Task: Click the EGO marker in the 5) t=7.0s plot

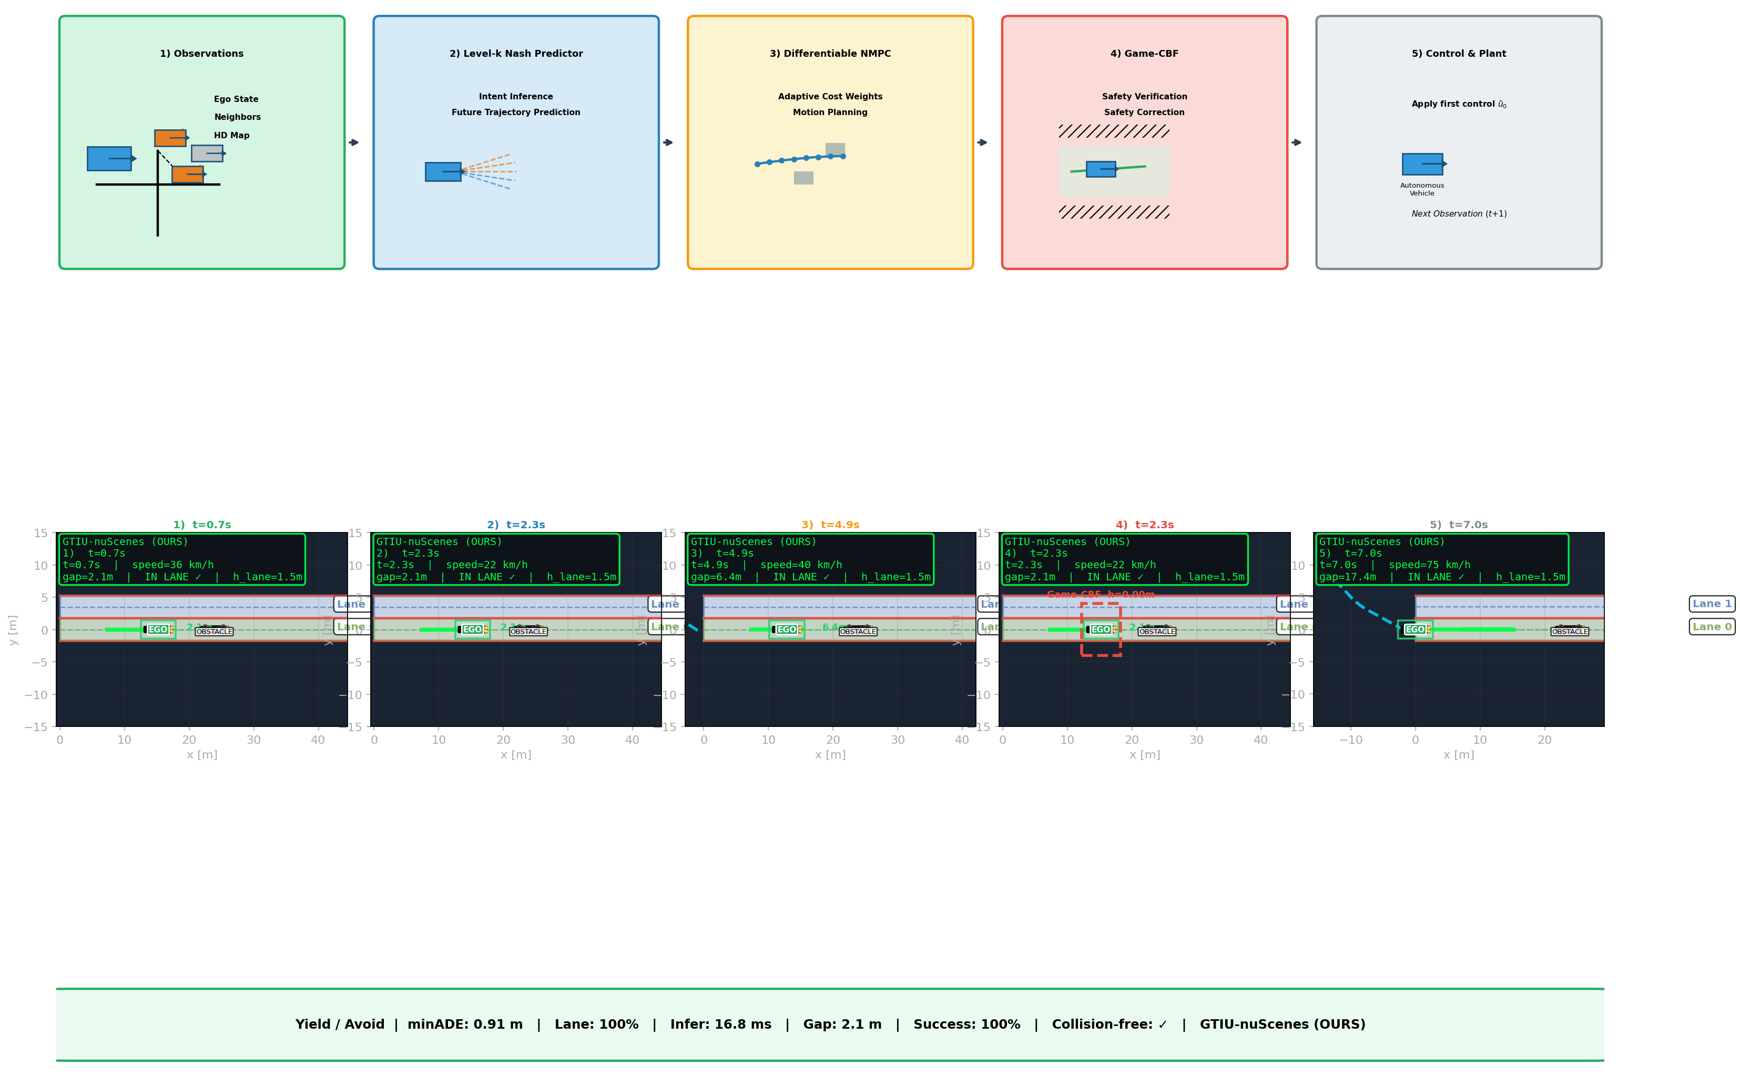Action: pyautogui.click(x=1416, y=629)
